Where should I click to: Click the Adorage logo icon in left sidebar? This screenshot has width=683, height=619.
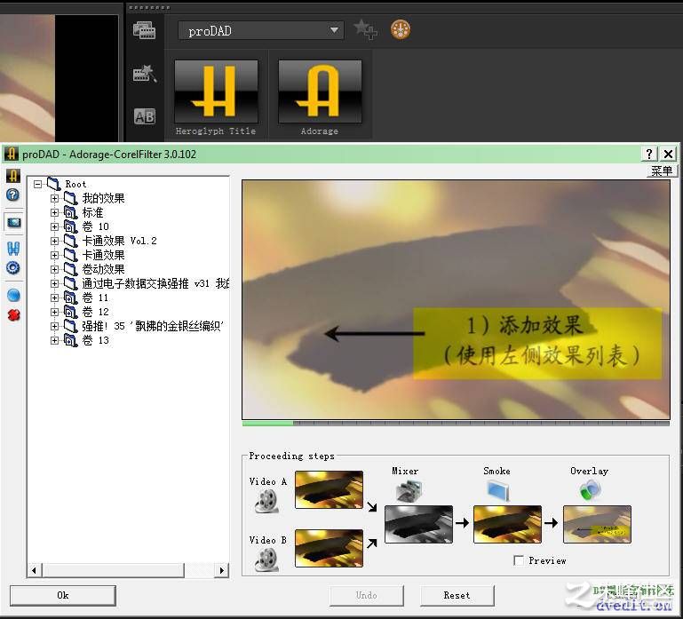pyautogui.click(x=13, y=176)
